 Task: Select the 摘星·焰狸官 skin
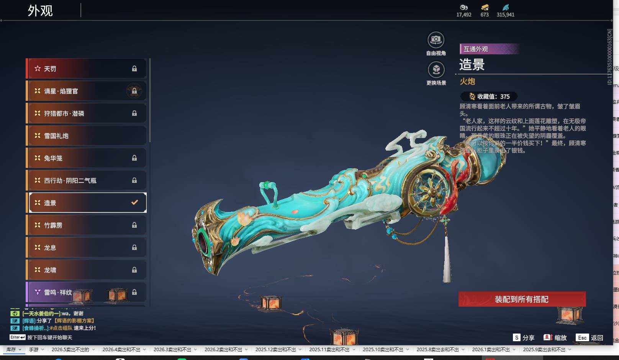click(x=86, y=91)
